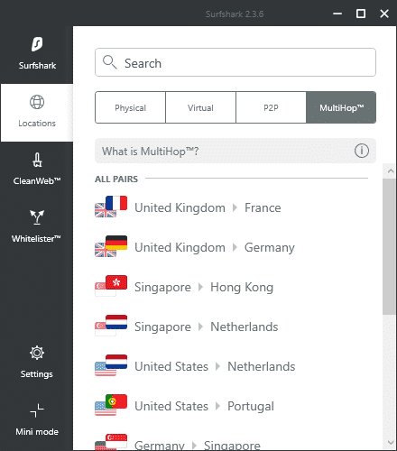Viewport: 397px width, 451px height.
Task: Open the Locations globe icon
Action: 37,102
